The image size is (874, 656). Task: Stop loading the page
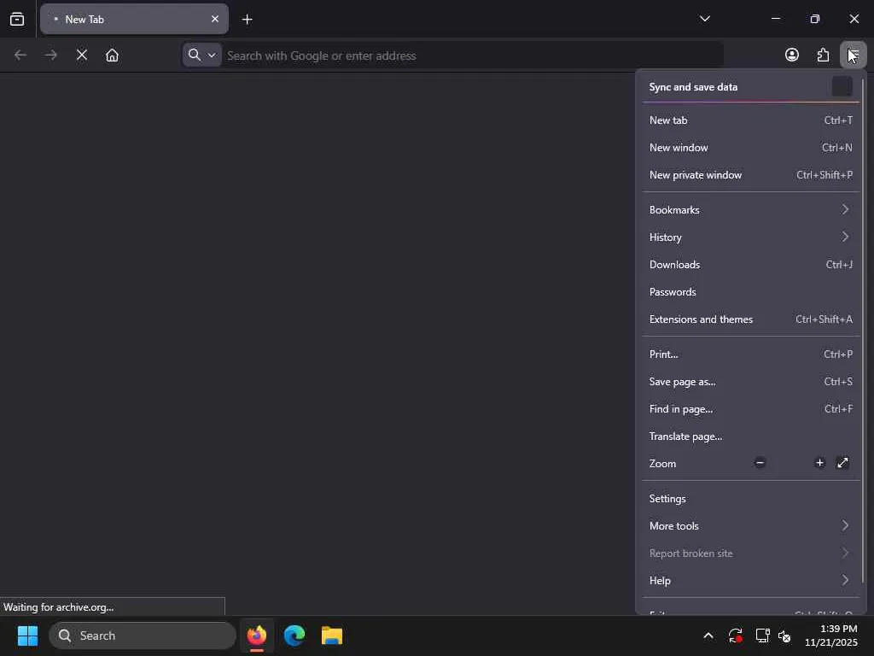(82, 56)
